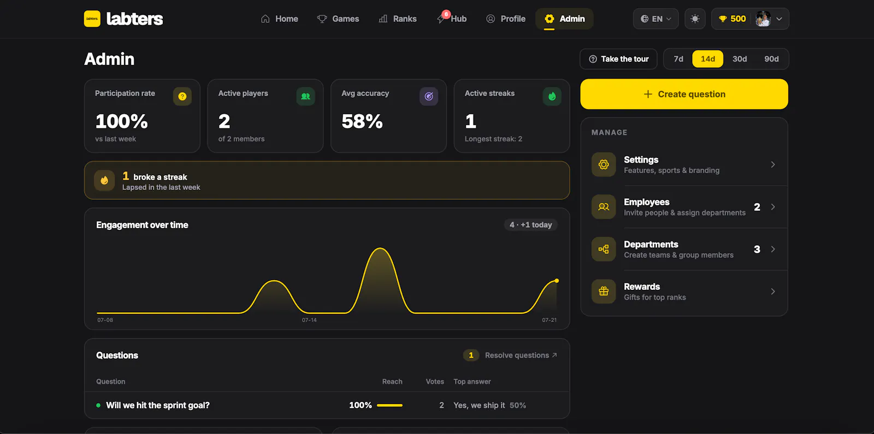Click the Rewards gifts for top ranks text
874x434 pixels.
click(655, 298)
